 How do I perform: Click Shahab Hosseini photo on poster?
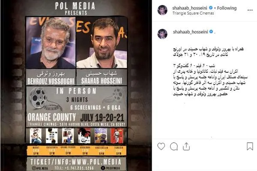point(102,43)
